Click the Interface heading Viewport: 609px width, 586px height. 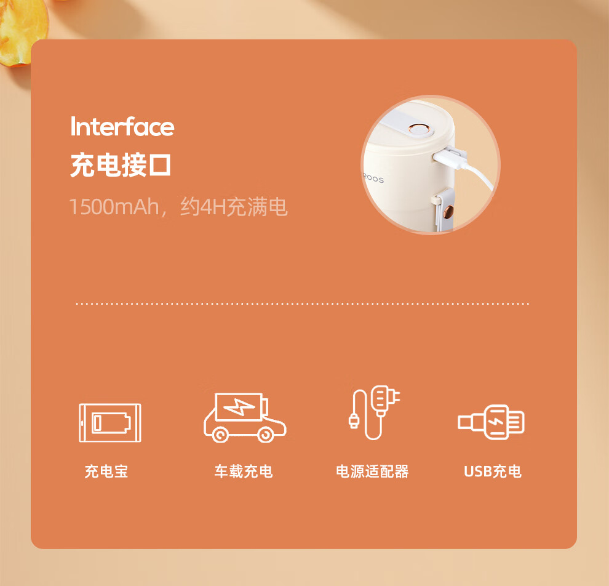[122, 127]
